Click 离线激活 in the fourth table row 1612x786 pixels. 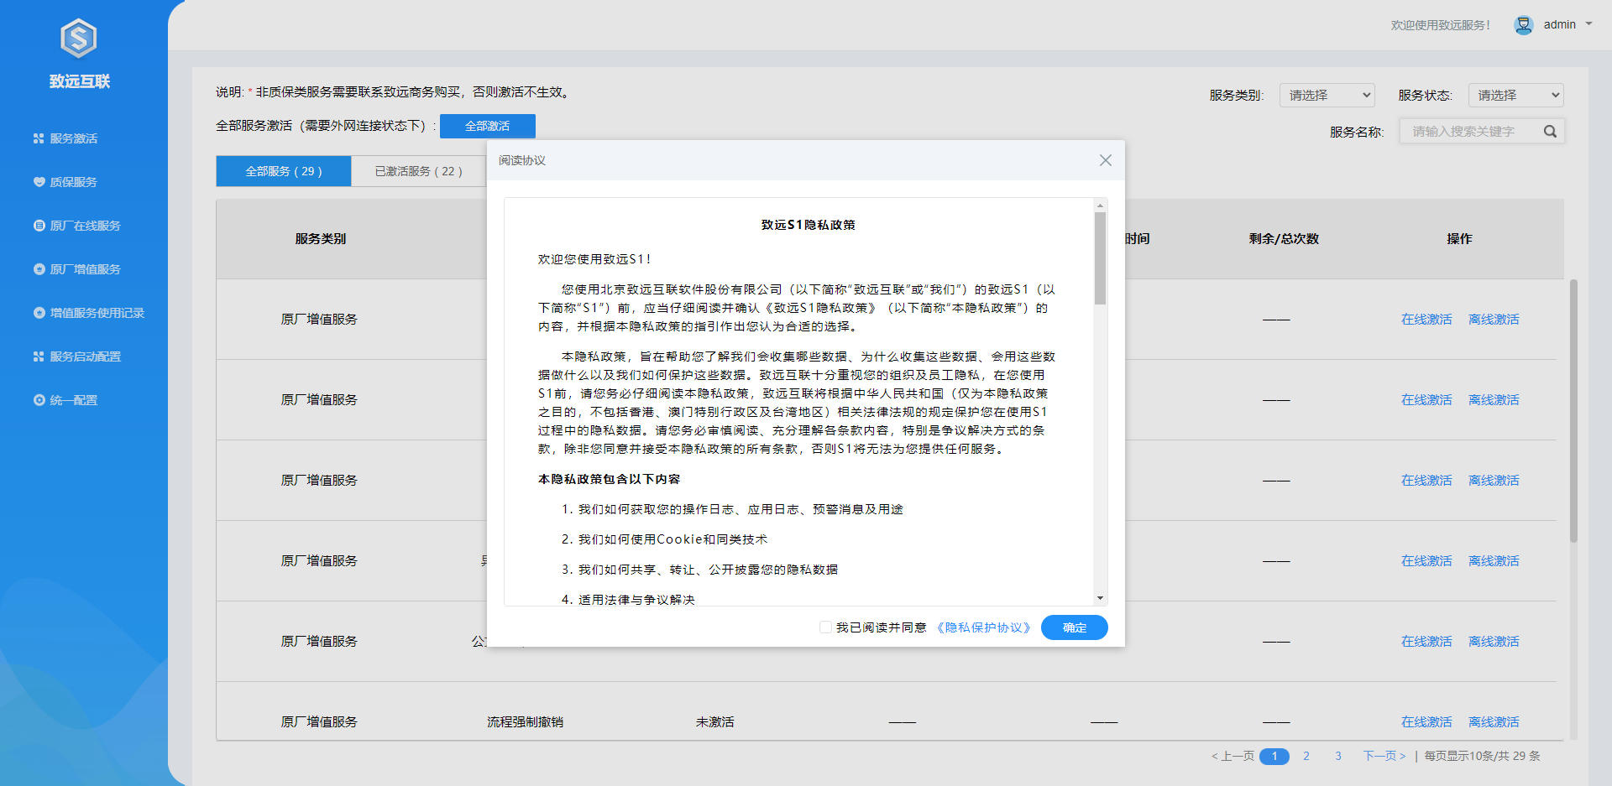tap(1494, 561)
